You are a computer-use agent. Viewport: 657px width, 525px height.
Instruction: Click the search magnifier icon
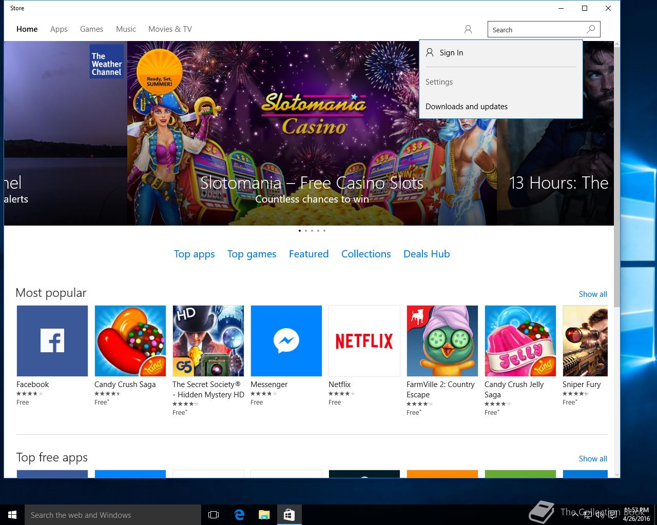coord(591,29)
